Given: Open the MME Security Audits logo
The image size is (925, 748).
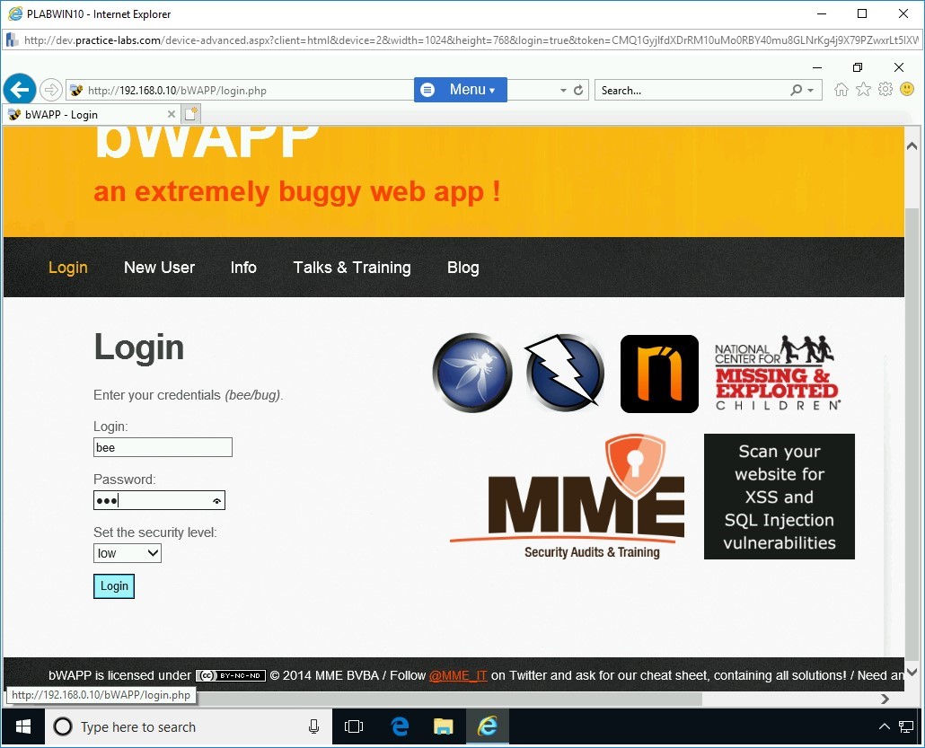Looking at the screenshot, I should [x=569, y=497].
